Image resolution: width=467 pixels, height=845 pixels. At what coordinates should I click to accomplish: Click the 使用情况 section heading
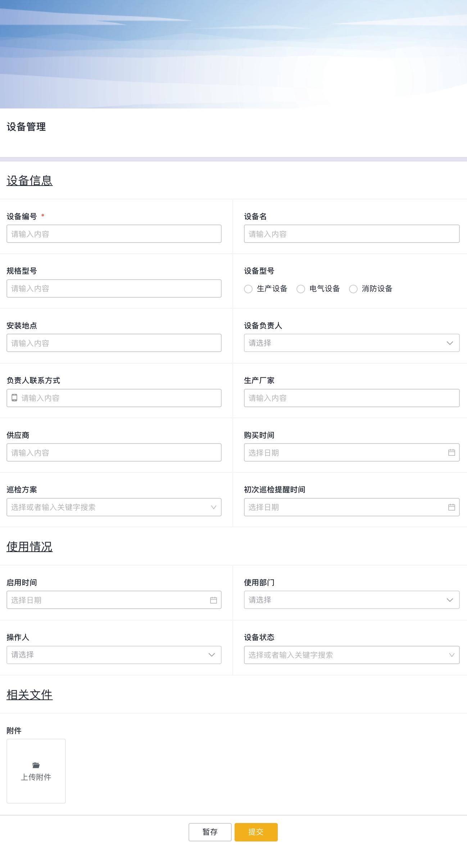pos(30,546)
